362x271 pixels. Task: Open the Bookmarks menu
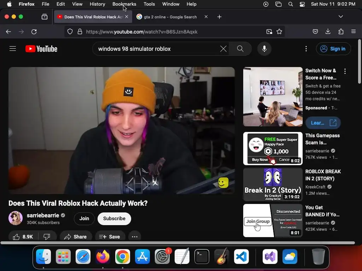point(124,4)
